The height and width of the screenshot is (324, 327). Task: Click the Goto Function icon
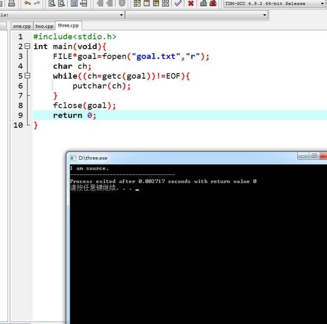[74, 3]
